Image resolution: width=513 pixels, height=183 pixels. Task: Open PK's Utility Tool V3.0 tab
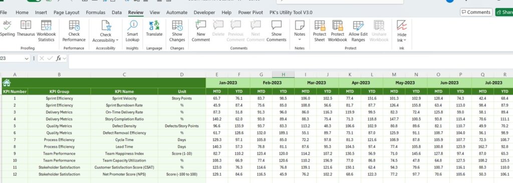tap(291, 12)
